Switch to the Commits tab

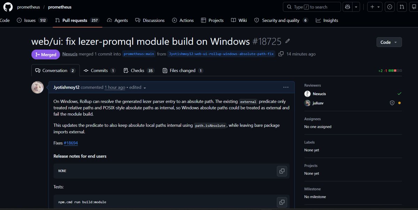(99, 71)
